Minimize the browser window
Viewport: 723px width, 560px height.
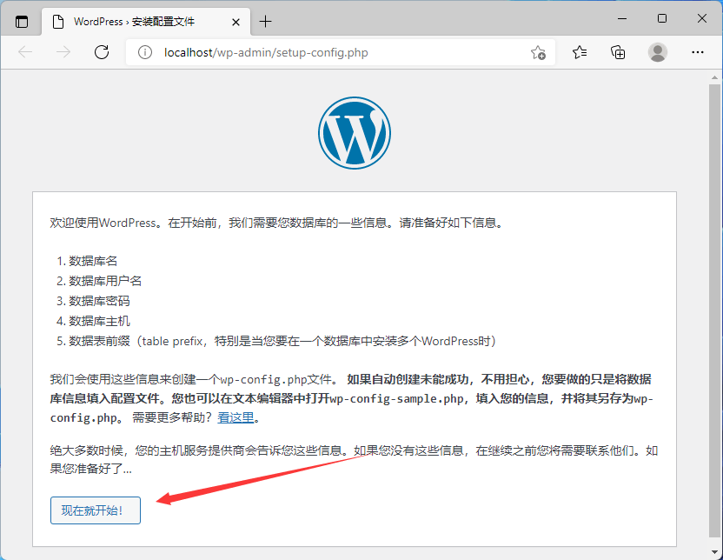pyautogui.click(x=622, y=18)
